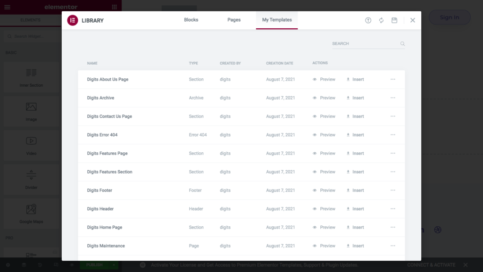Preview the Digits Footer template
This screenshot has width=483, height=272.
coord(324,190)
